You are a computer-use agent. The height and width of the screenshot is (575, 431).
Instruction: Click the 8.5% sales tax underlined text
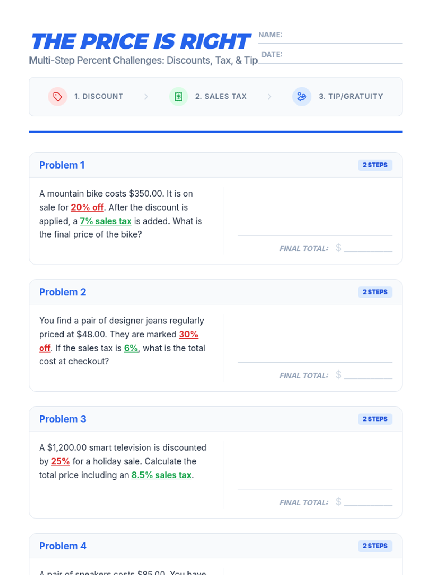(161, 475)
